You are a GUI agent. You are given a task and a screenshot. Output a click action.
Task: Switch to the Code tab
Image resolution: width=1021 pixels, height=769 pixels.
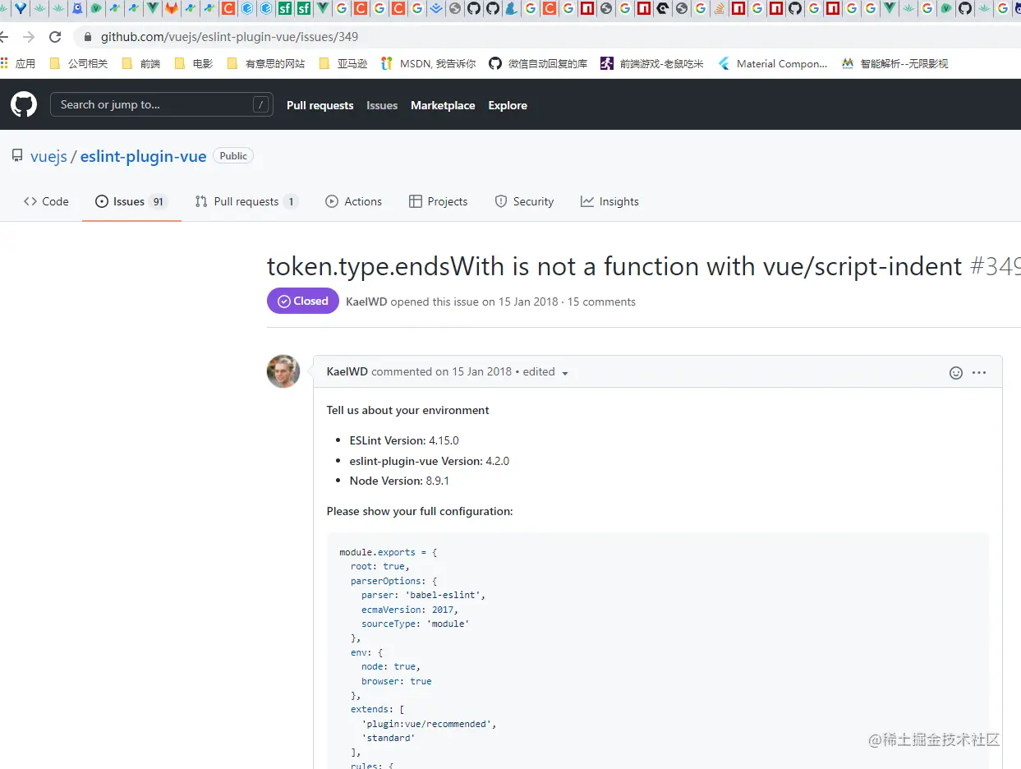click(x=45, y=201)
